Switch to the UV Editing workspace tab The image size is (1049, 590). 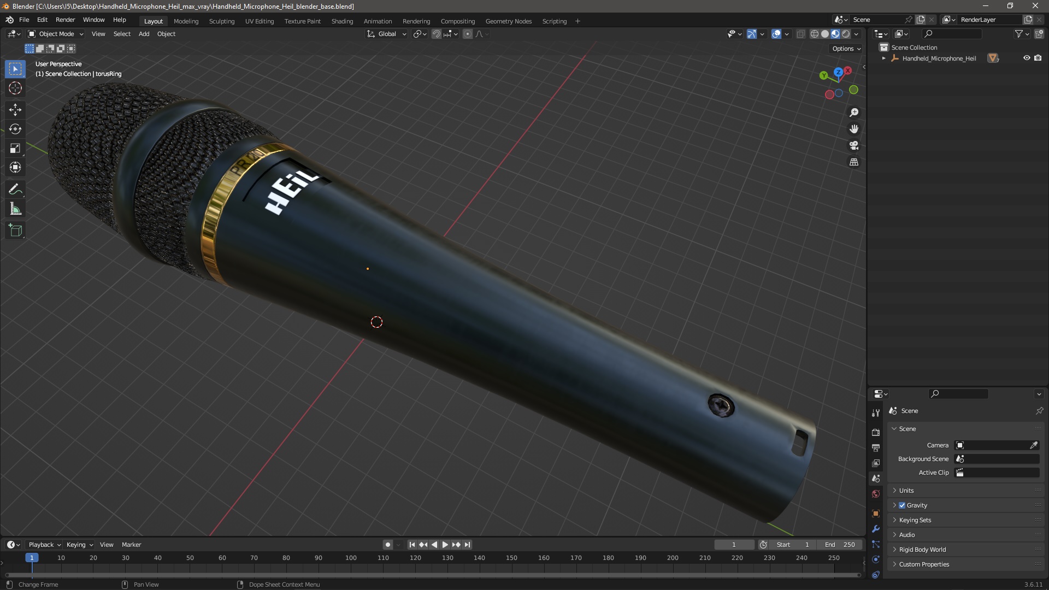coord(260,21)
